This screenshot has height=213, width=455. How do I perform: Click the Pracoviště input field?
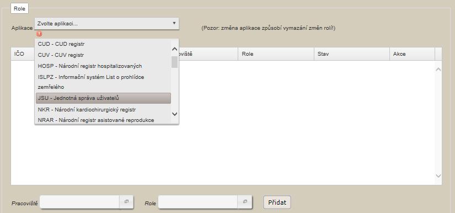coord(80,201)
